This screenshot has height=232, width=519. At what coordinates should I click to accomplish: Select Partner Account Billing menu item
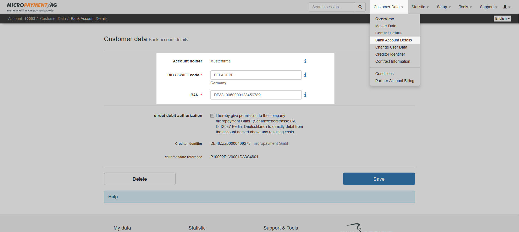pos(394,81)
